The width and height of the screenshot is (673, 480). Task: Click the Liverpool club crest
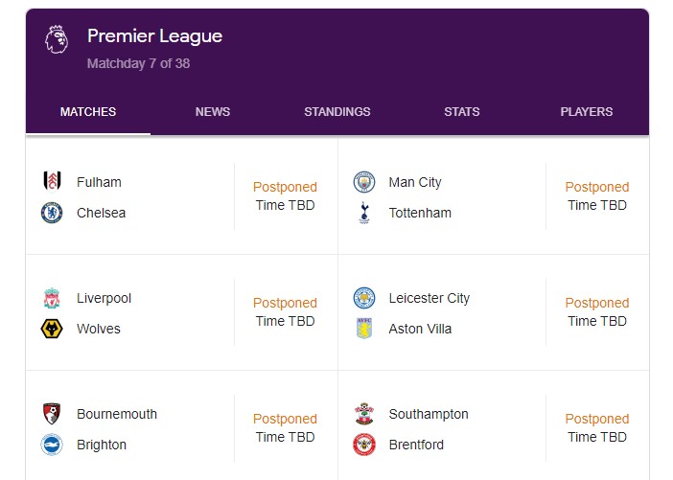click(x=52, y=298)
